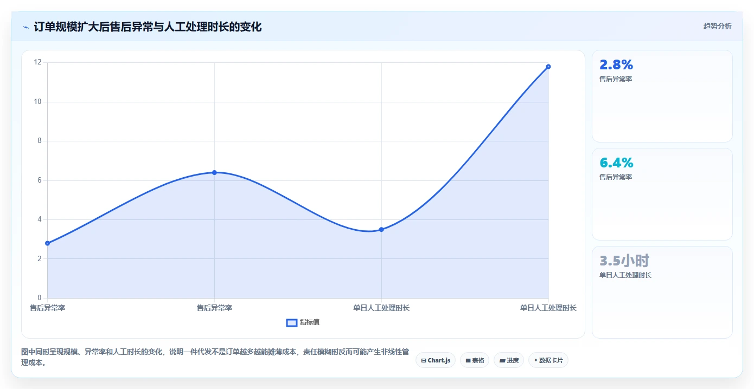
Task: Click 售后异常率 caption under 2.8%
Action: click(616, 79)
